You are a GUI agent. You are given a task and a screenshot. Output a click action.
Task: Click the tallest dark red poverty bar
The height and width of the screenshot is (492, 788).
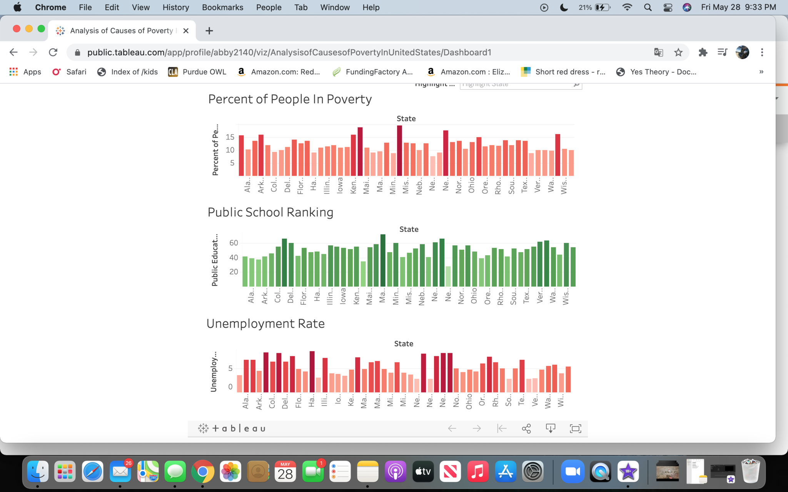tap(400, 151)
